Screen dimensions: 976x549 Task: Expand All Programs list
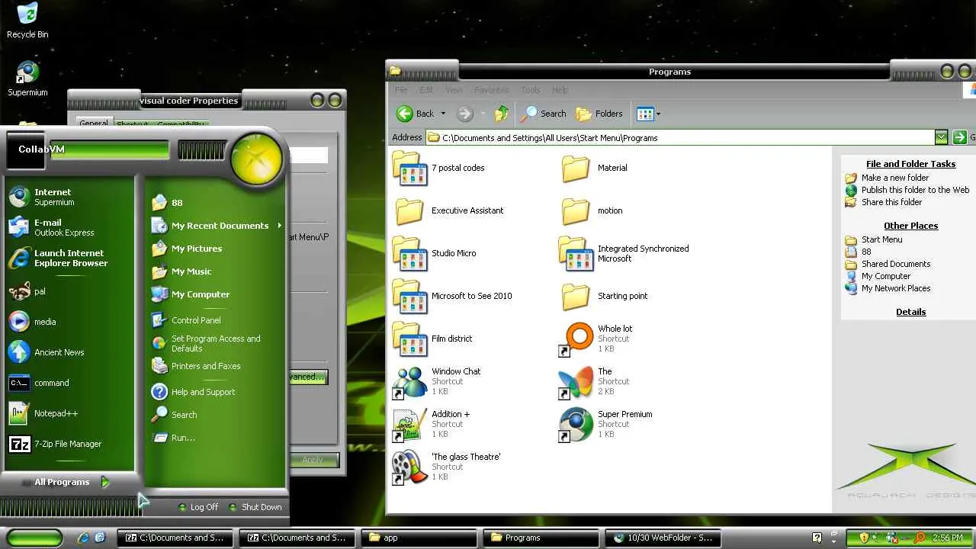pos(72,482)
